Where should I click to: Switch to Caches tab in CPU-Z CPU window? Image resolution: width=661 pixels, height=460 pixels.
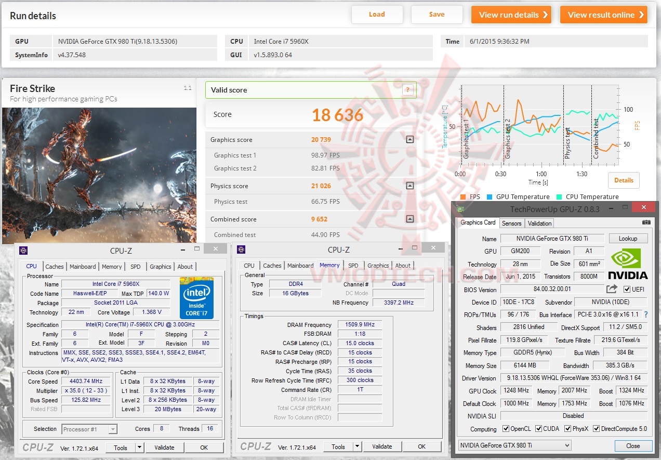(x=55, y=266)
